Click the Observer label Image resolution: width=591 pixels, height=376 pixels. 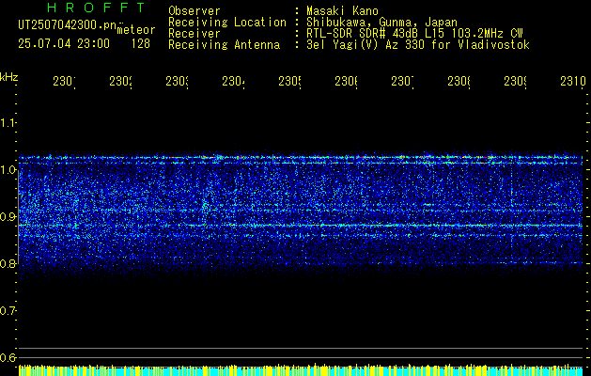click(x=194, y=10)
